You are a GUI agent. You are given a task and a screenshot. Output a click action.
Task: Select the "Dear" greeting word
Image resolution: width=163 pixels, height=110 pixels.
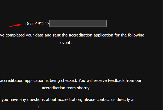pyautogui.click(x=30, y=24)
